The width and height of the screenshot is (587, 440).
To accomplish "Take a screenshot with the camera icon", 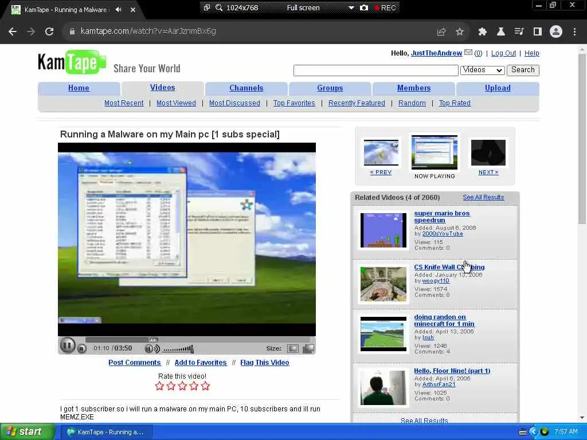I will pos(364,7).
